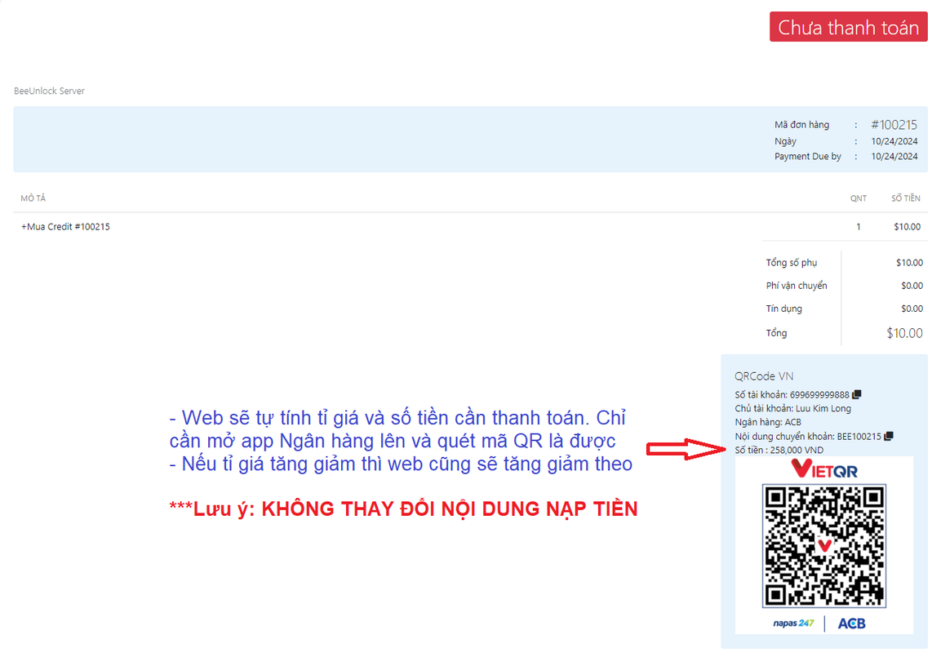Click the 'QNT' column header

tap(858, 198)
